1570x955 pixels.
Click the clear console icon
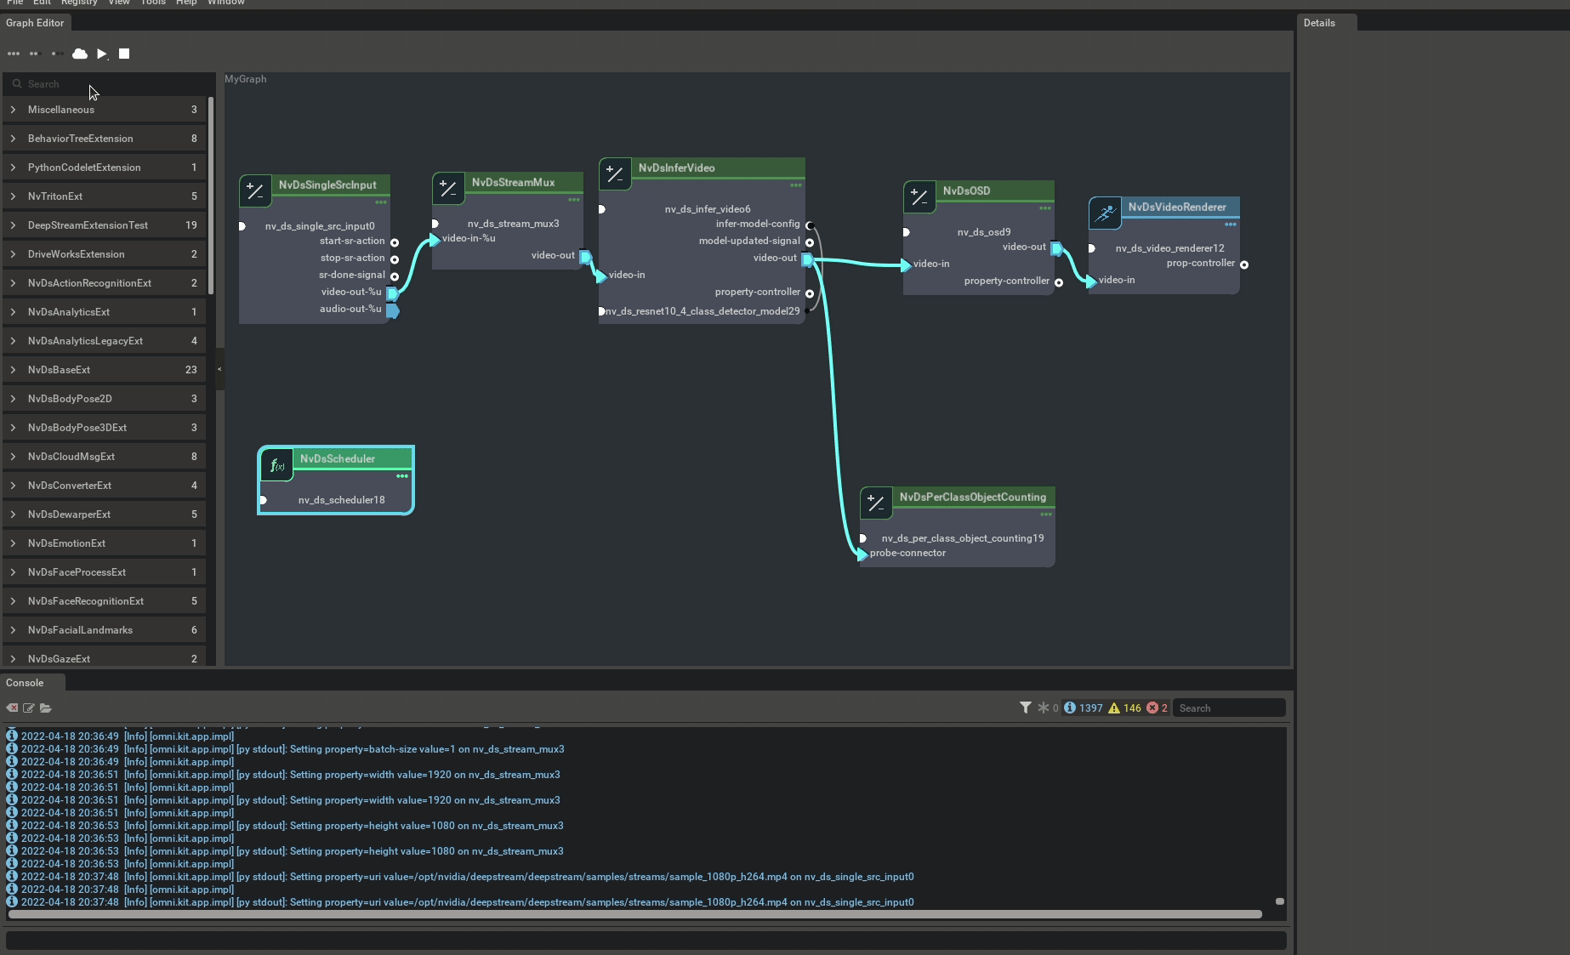12,708
